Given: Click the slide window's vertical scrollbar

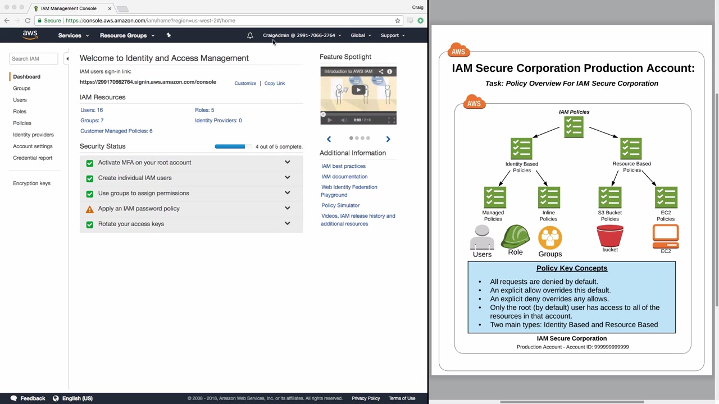Looking at the screenshot, I should coord(716,199).
